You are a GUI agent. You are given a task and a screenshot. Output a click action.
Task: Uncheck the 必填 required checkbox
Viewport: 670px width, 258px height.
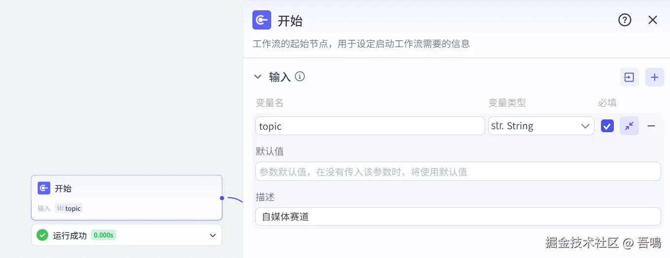(x=607, y=126)
